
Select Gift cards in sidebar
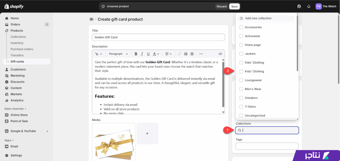coord(27,62)
